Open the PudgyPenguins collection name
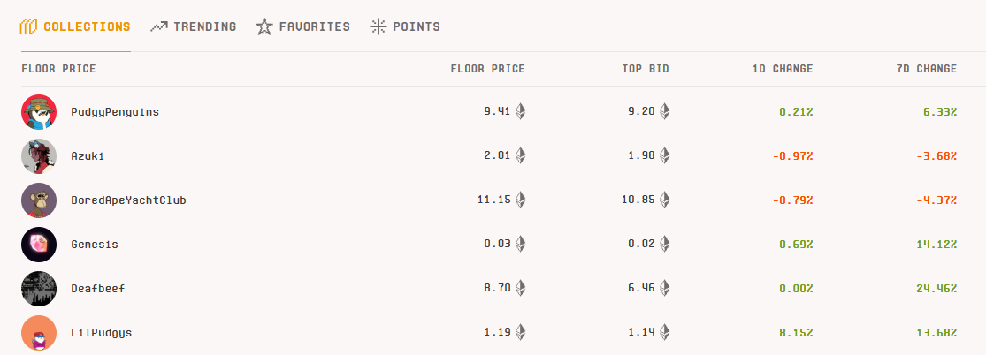This screenshot has height=355, width=986. point(115,112)
